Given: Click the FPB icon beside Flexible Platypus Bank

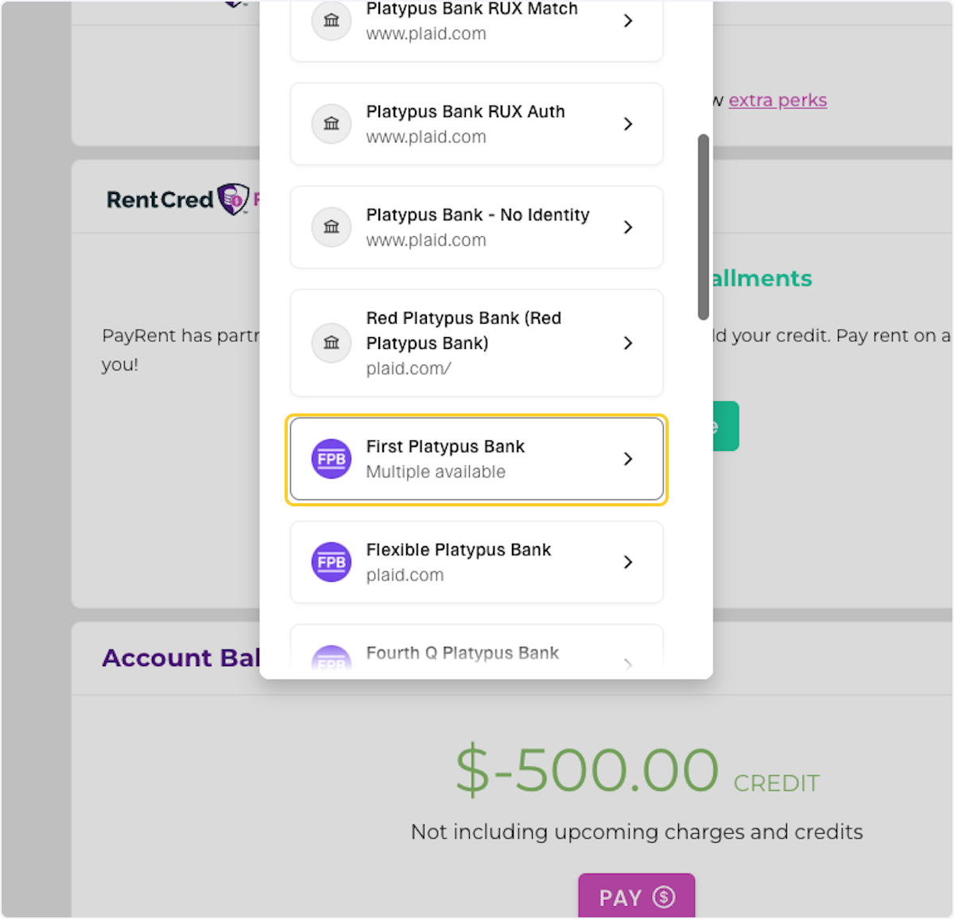Looking at the screenshot, I should click(x=332, y=562).
